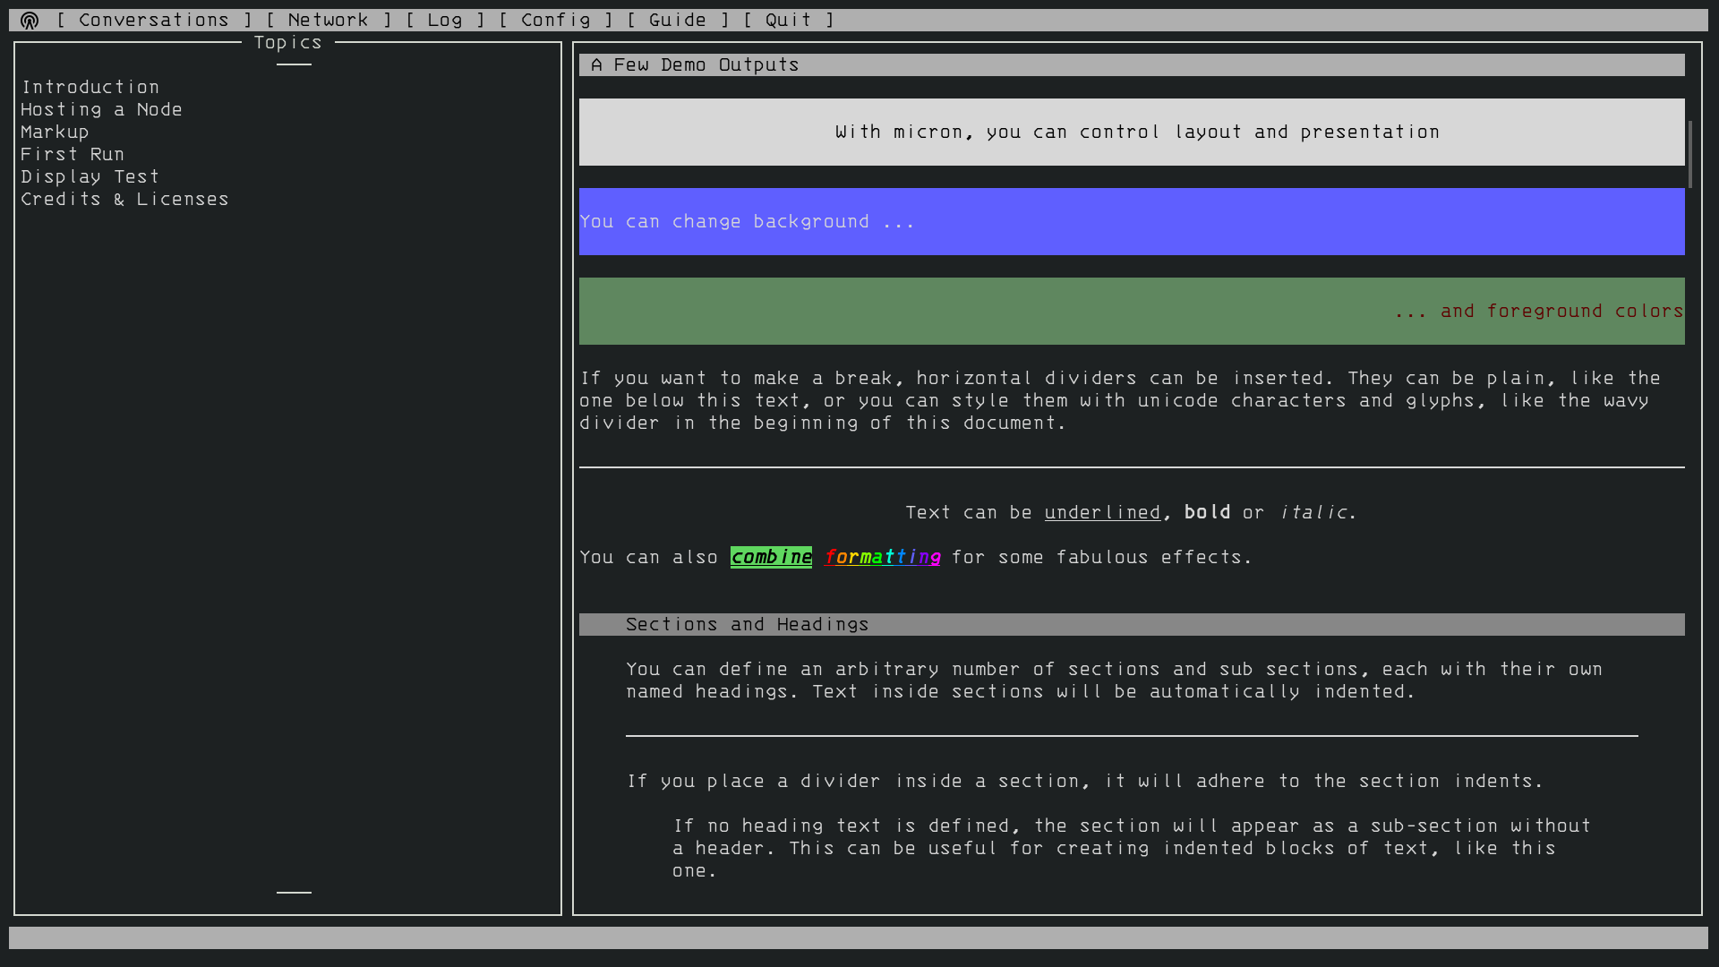This screenshot has width=1719, height=967.
Task: Open the Log view
Action: tap(445, 20)
